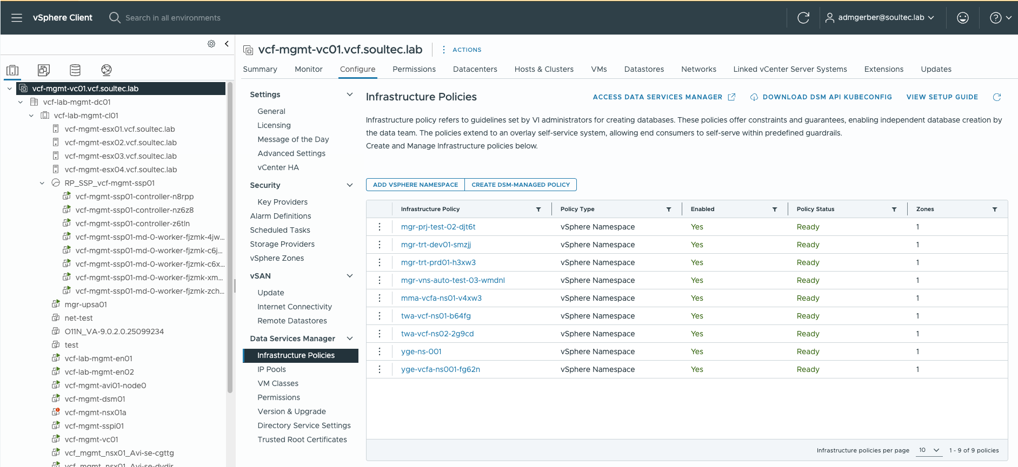The width and height of the screenshot is (1018, 467).
Task: Sort by the Infrastructure Policy column header
Action: coord(430,209)
